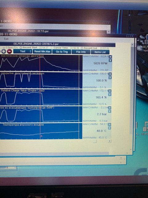Click the 5828 RPM current value
This screenshot has height=198, width=148.
pos(101,63)
